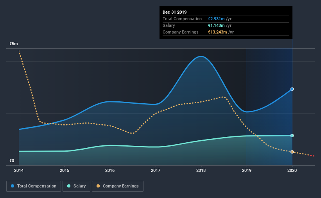The width and height of the screenshot is (321, 198).
Task: Click the Company Earnings label in tooltip
Action: pyautogui.click(x=181, y=32)
